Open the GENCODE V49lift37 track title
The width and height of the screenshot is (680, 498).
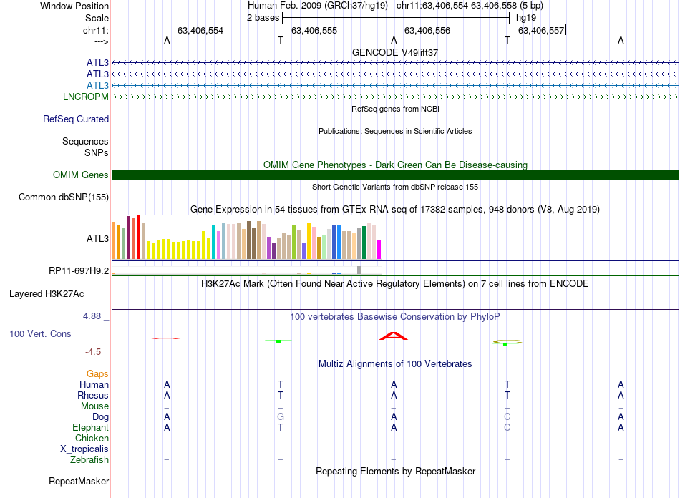pyautogui.click(x=395, y=52)
